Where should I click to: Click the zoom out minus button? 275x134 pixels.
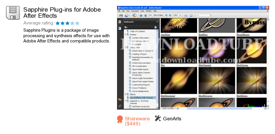pos(166,15)
